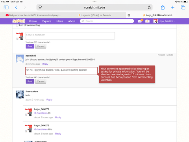Post the reply to aqua3b25
Image resolution: width=189 pixels, height=142 pixels.
click(30, 81)
